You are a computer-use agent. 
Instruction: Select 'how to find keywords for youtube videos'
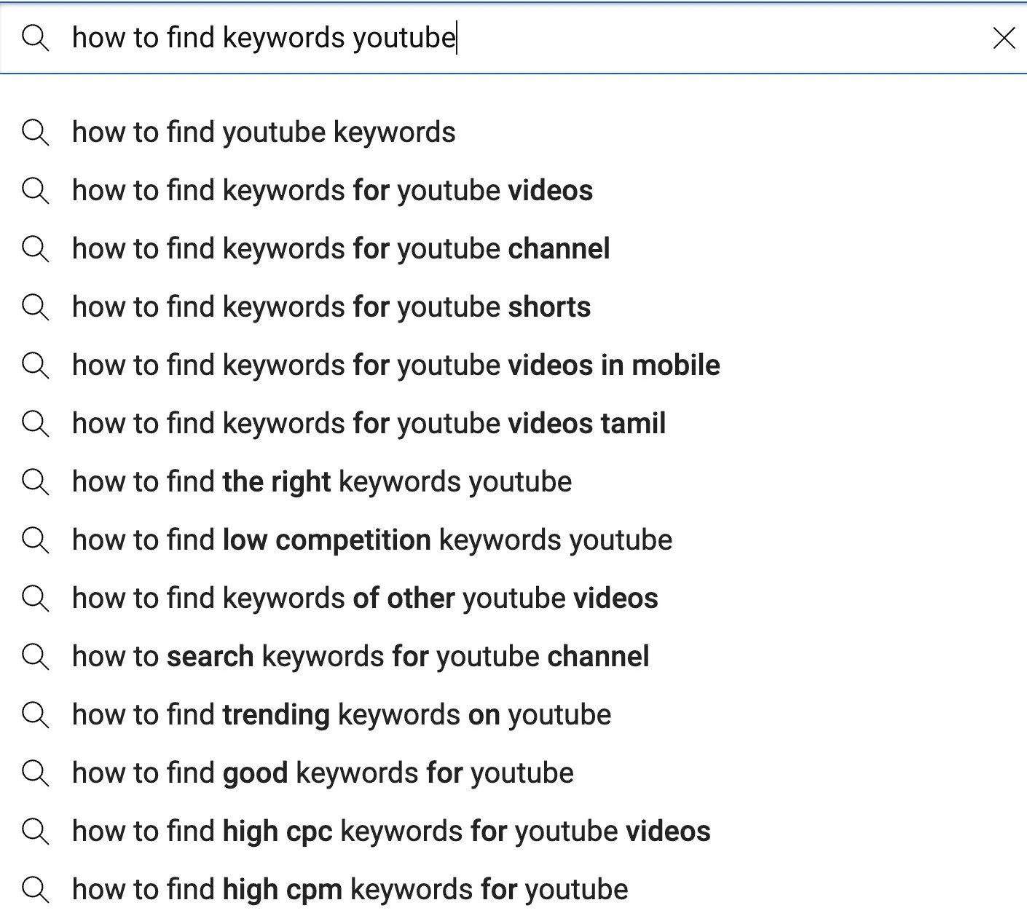click(x=332, y=191)
